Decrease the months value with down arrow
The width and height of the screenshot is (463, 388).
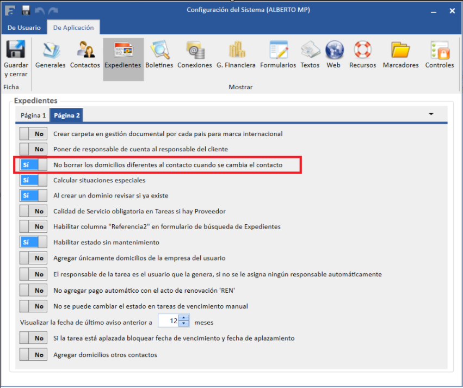pyautogui.click(x=184, y=324)
